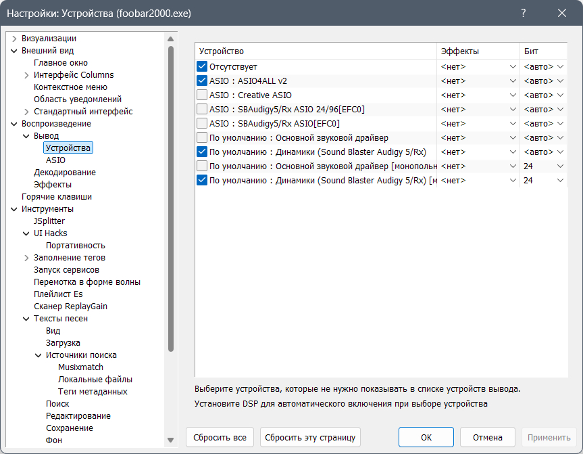Screen dimensions: 583x454
Task: Click the help question mark icon
Action: (x=524, y=13)
